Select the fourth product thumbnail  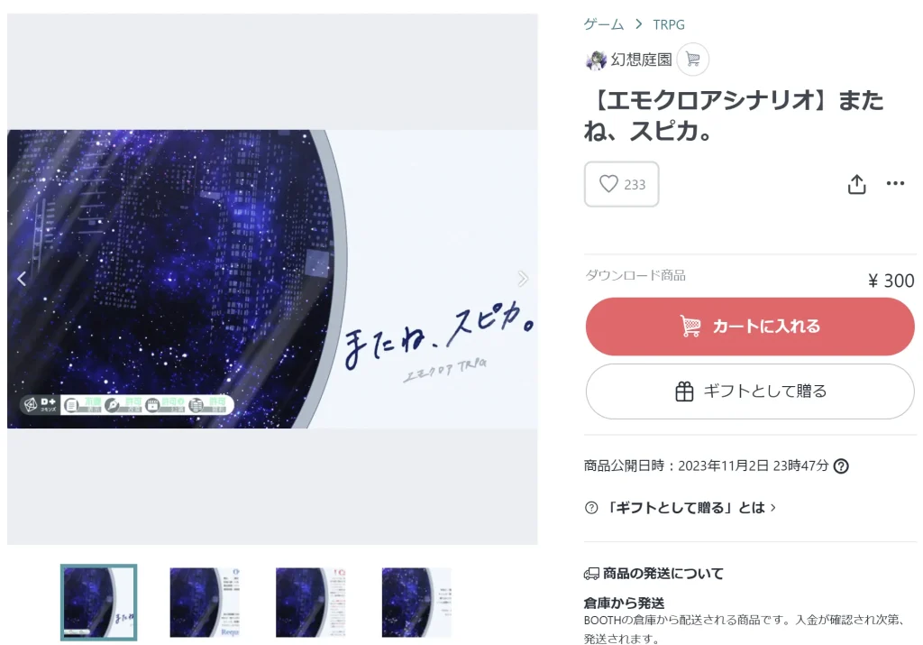416,602
